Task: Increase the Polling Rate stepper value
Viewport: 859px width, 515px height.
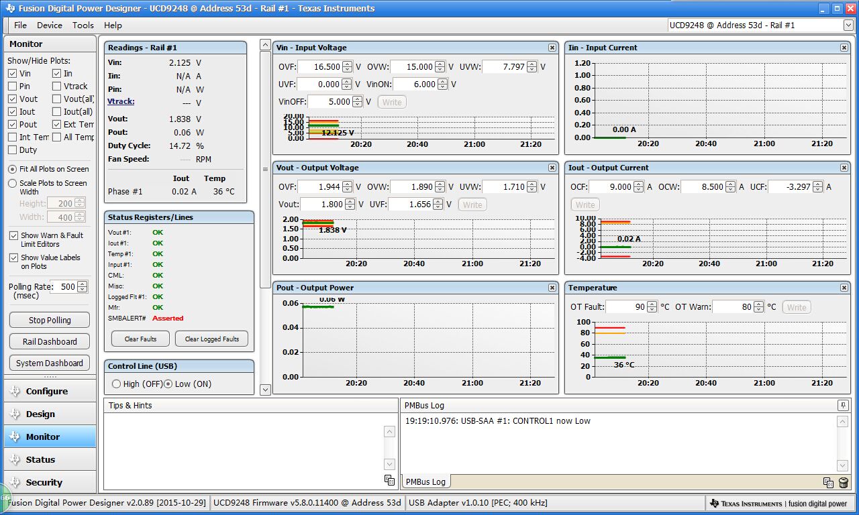Action: click(83, 284)
